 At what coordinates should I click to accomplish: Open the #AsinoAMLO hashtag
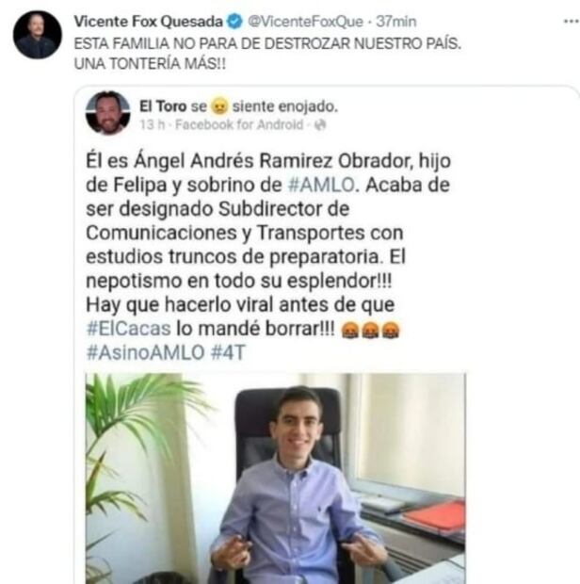pos(146,352)
